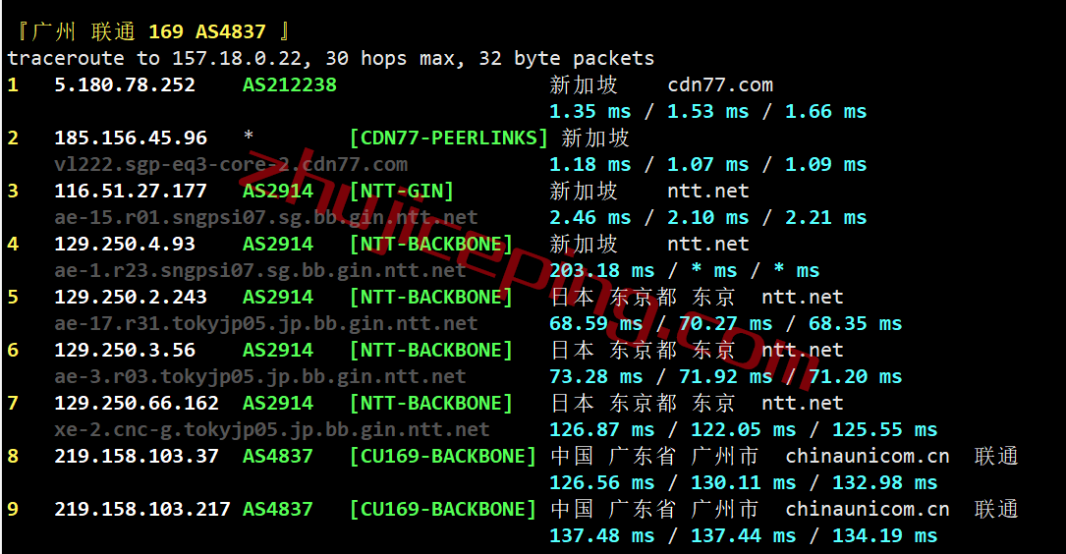Image resolution: width=1066 pixels, height=554 pixels.
Task: Click the CDN77-PEERLINKS tag
Action: click(x=449, y=138)
